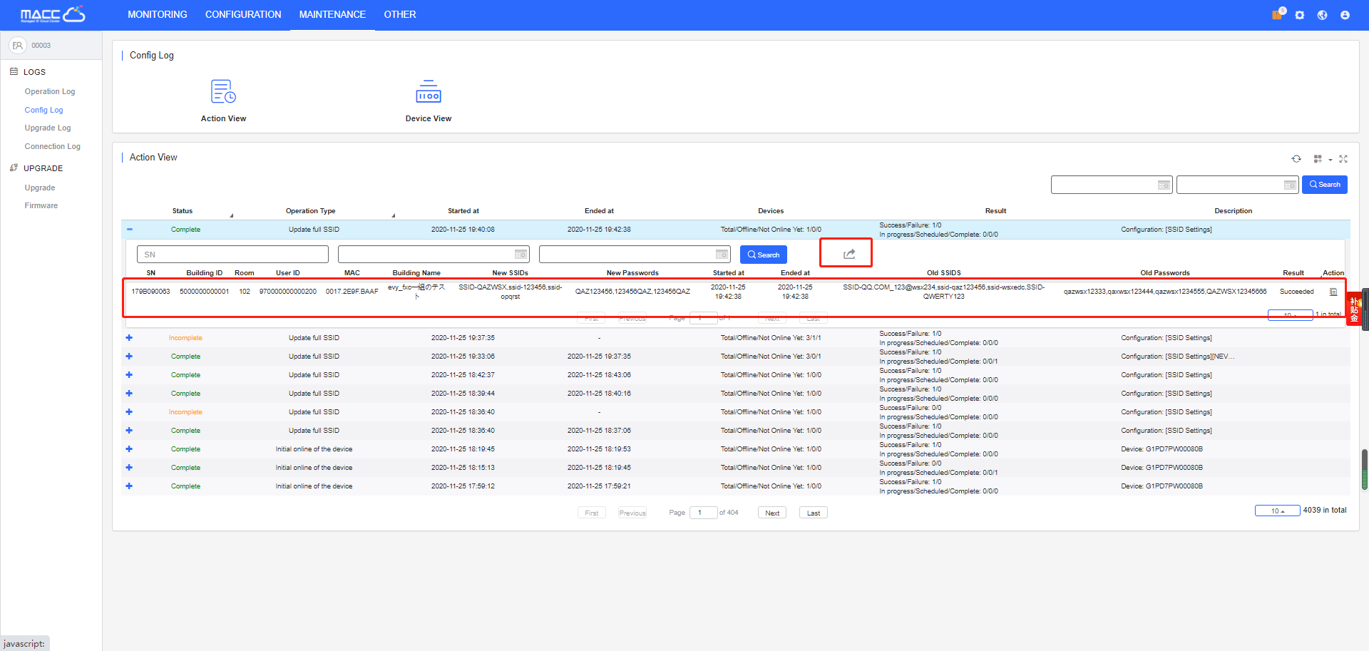Go to Connection Log in sidebar
The height and width of the screenshot is (651, 1369).
coord(53,146)
